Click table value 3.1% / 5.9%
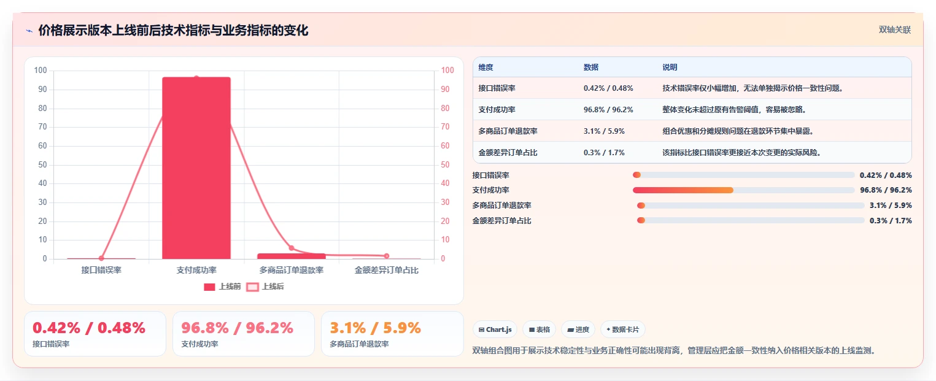 point(604,131)
